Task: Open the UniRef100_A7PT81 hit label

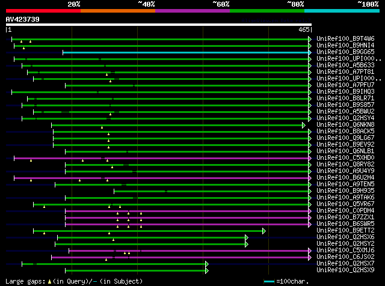Action: [x=345, y=72]
